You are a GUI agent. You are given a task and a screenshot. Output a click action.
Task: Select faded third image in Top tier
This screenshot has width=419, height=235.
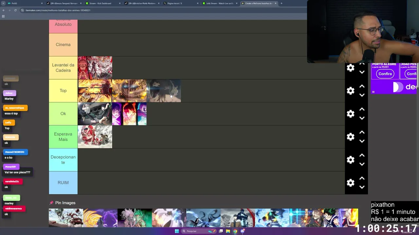pyautogui.click(x=164, y=91)
